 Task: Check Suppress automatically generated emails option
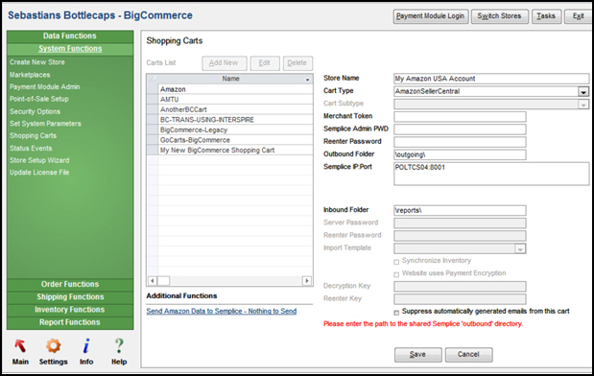(x=396, y=313)
